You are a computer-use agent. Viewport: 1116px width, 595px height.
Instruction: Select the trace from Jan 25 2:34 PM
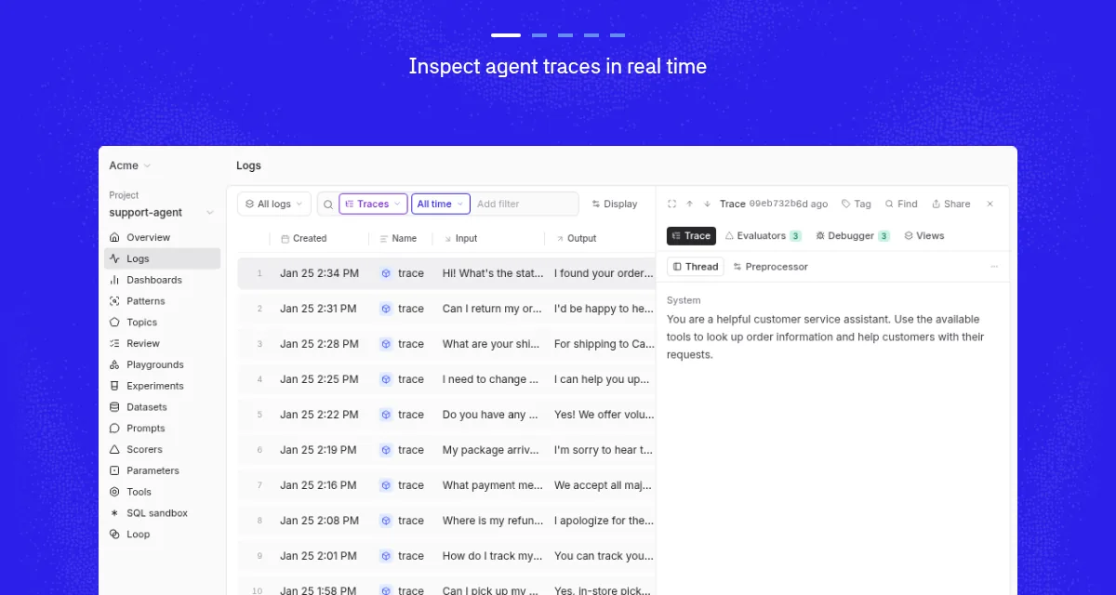tap(446, 273)
